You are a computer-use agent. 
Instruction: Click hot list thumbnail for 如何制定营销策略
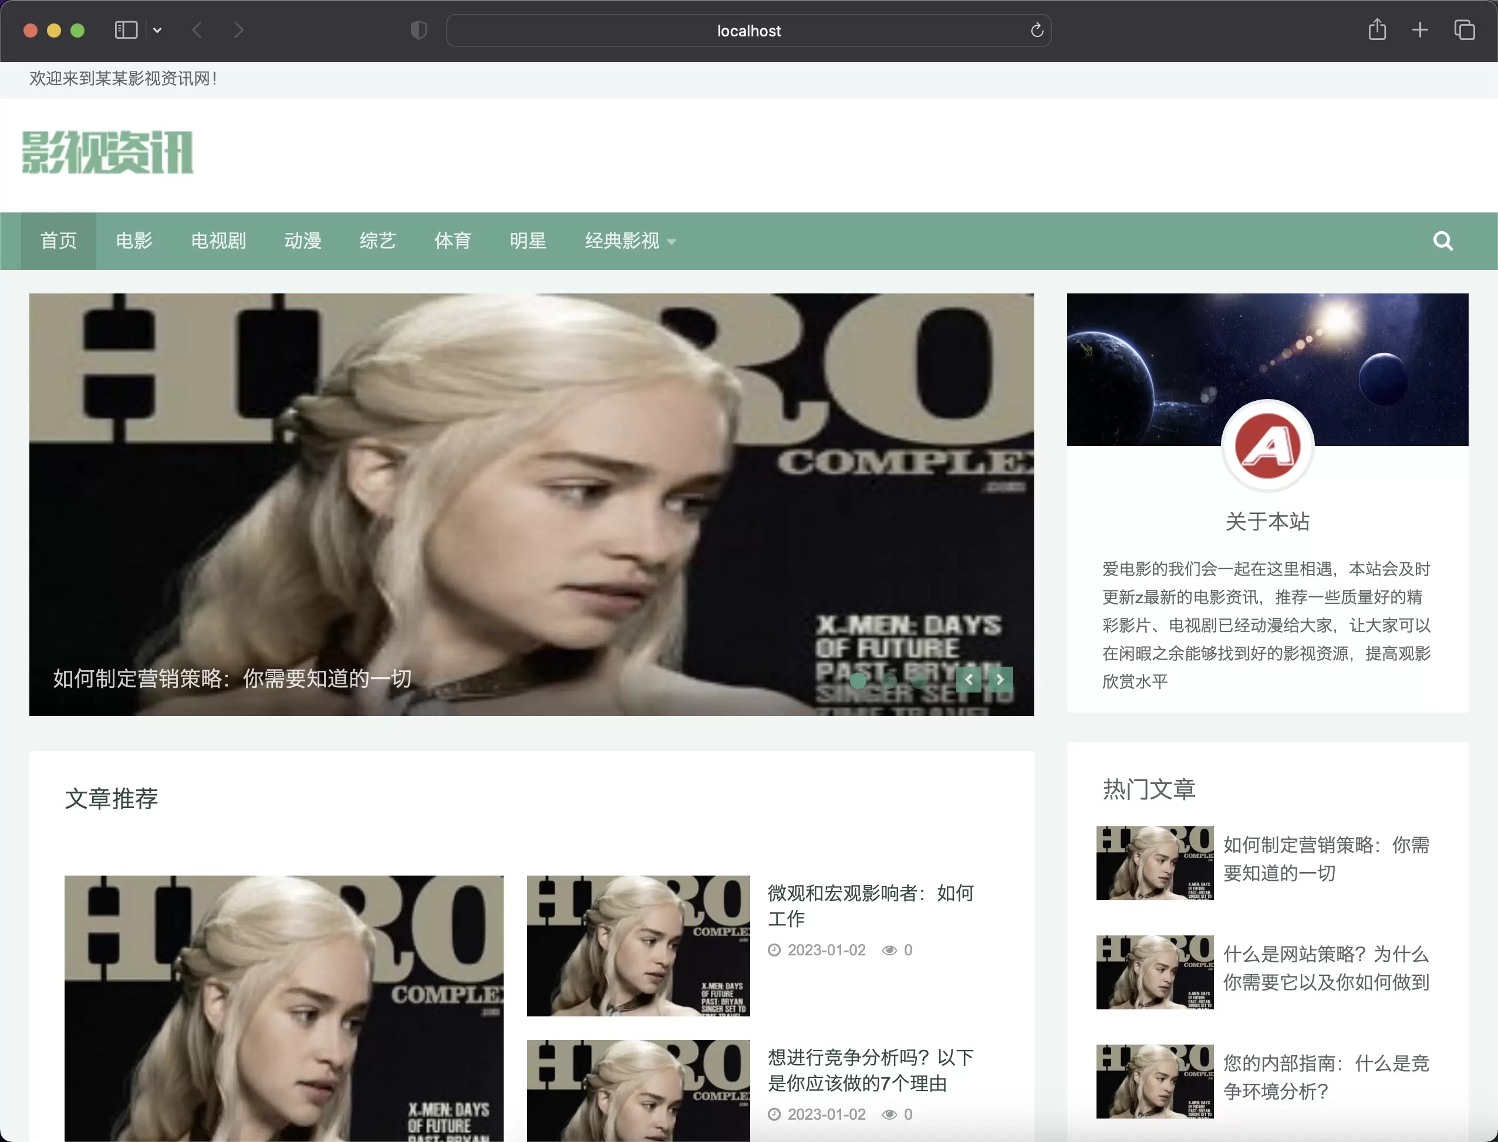click(x=1155, y=863)
